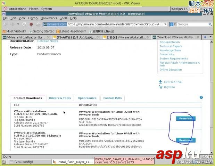The height and width of the screenshot is (166, 215).
Task: Click the show desktop icon in taskbar
Action: (x=4, y=162)
